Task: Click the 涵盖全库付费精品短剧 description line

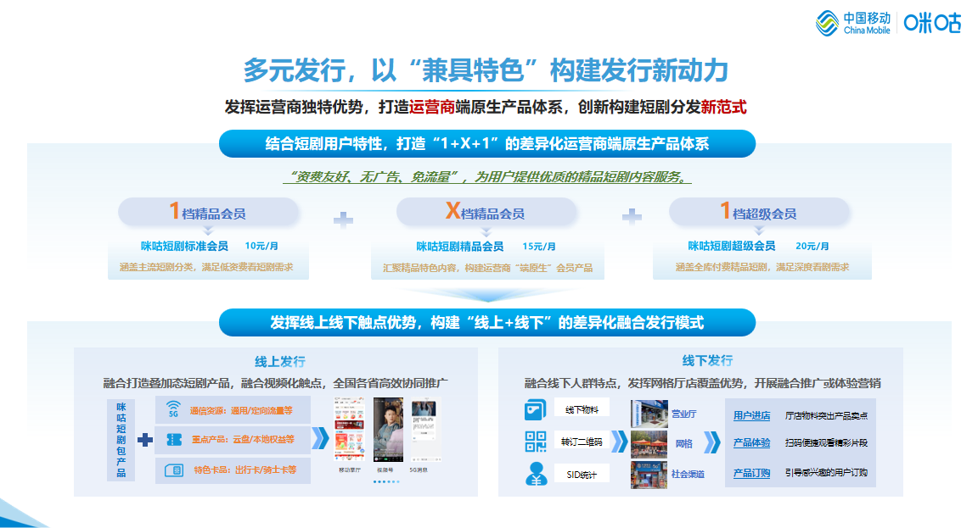Action: (762, 267)
